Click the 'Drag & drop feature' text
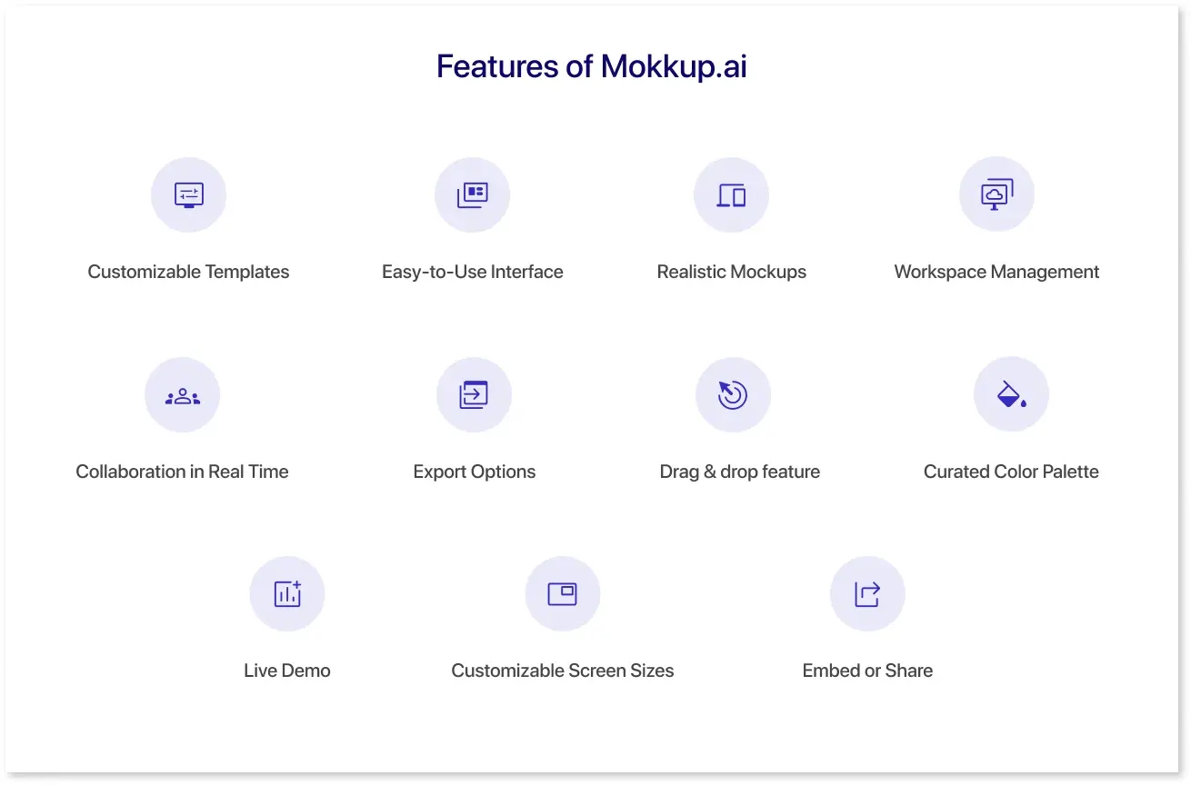This screenshot has width=1191, height=785. point(740,472)
